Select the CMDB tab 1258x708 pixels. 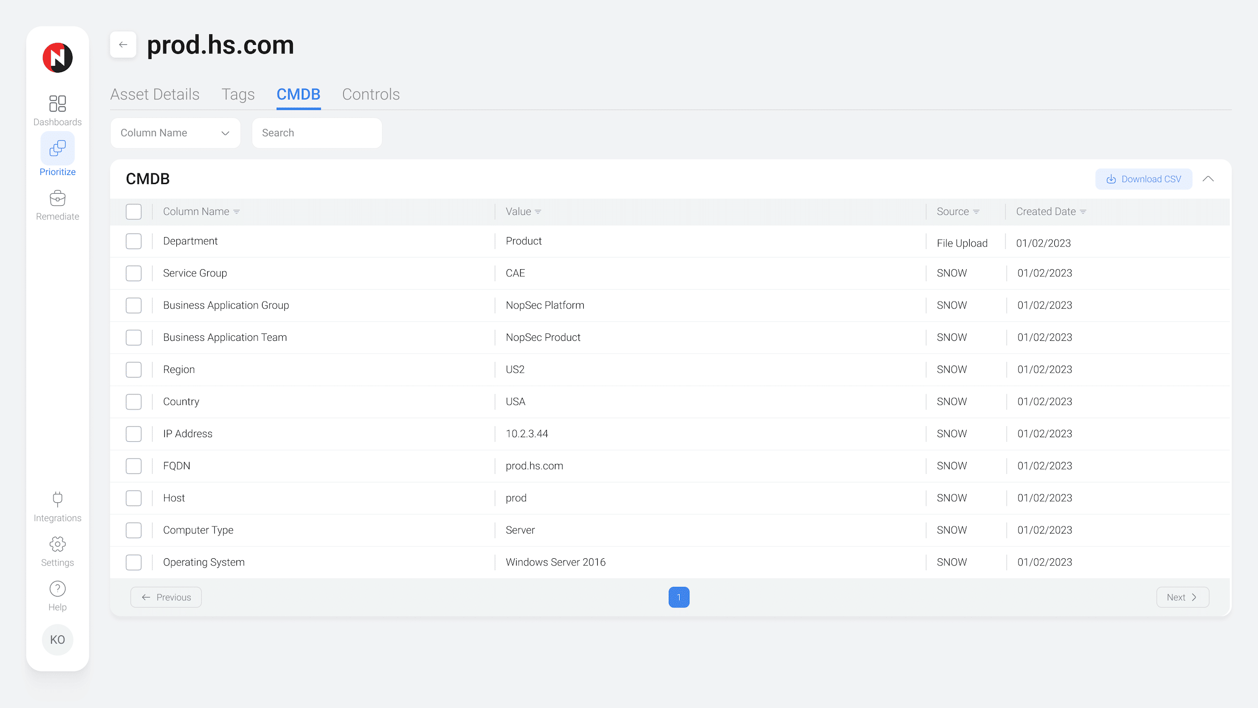pos(298,94)
